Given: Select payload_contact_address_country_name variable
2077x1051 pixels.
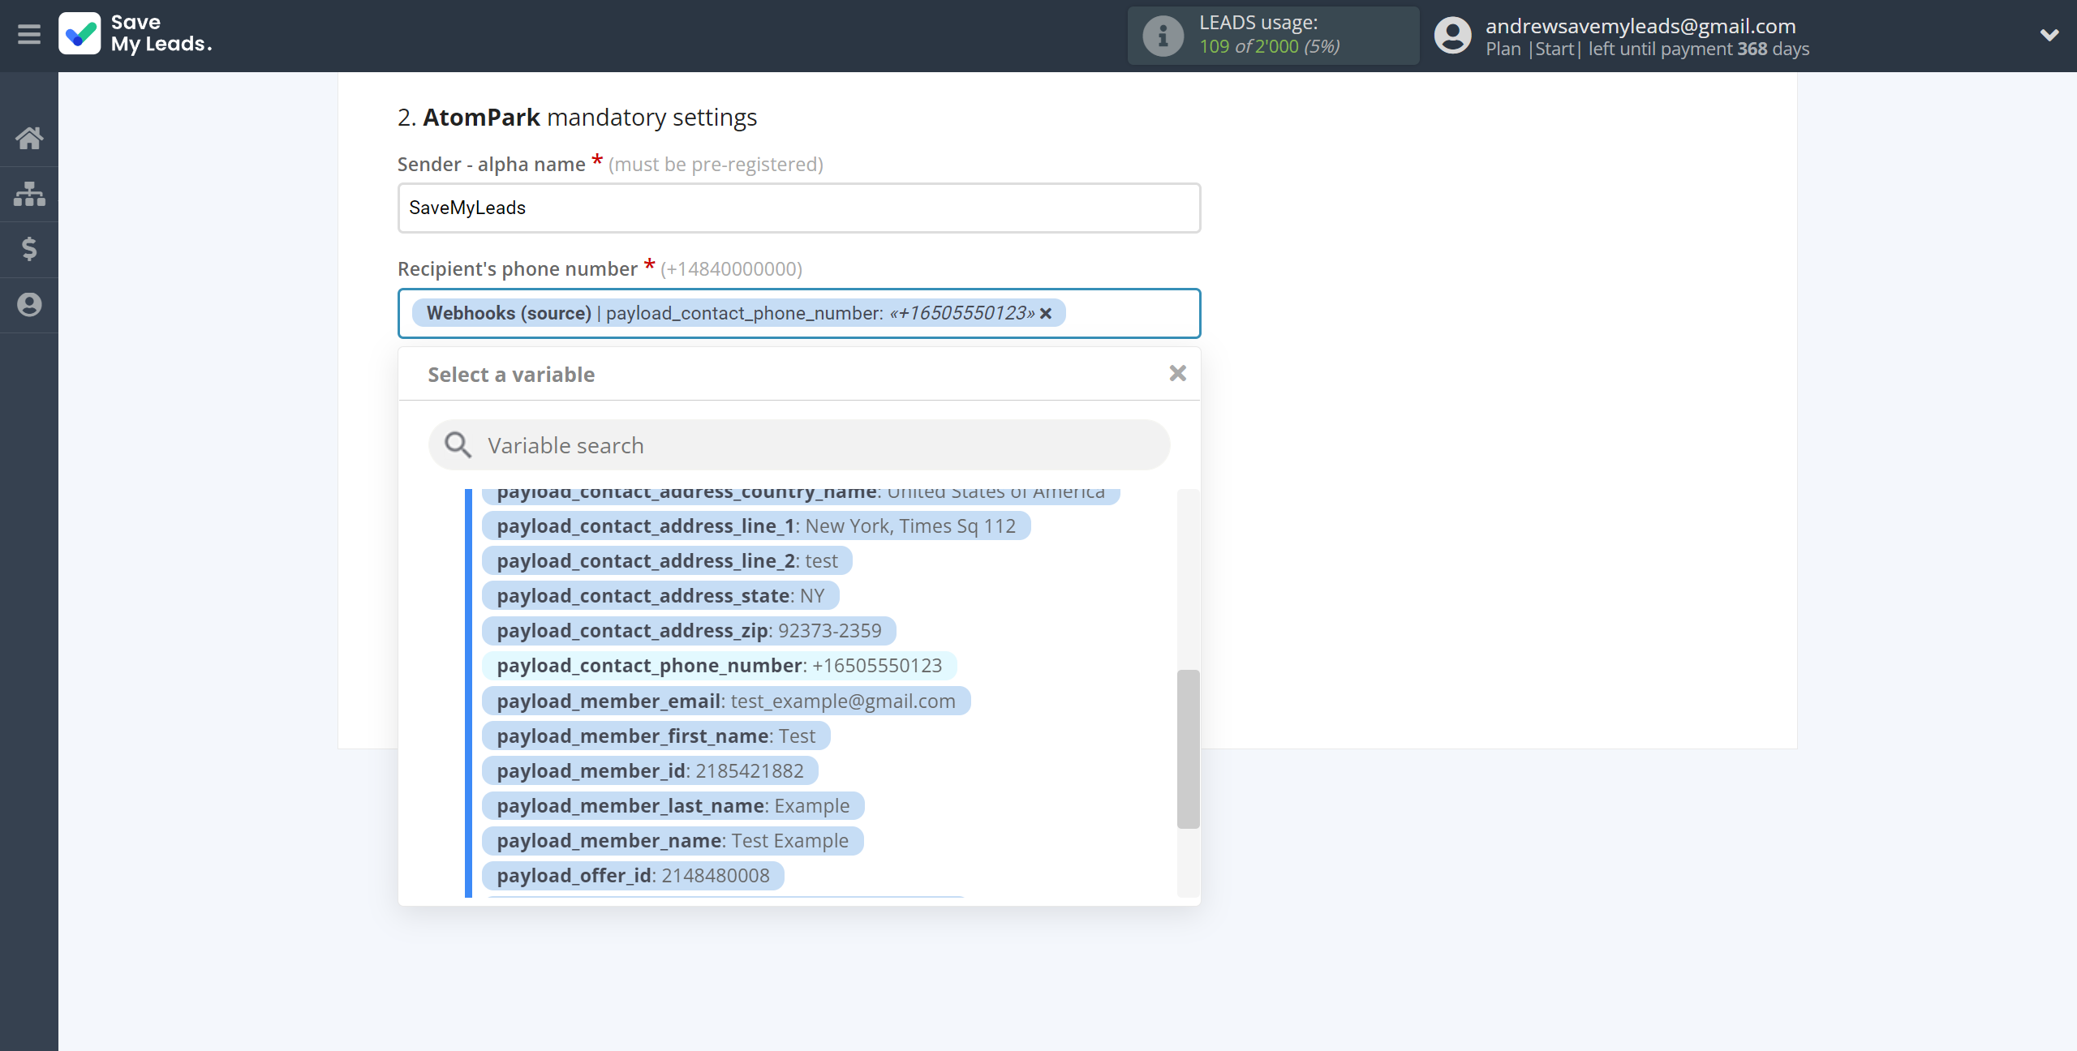Looking at the screenshot, I should [801, 495].
